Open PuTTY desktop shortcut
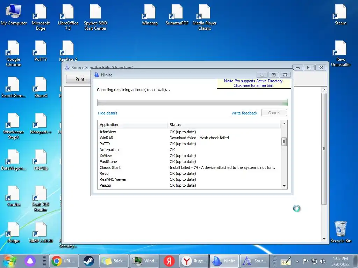This screenshot has height=268, width=358. click(x=41, y=51)
